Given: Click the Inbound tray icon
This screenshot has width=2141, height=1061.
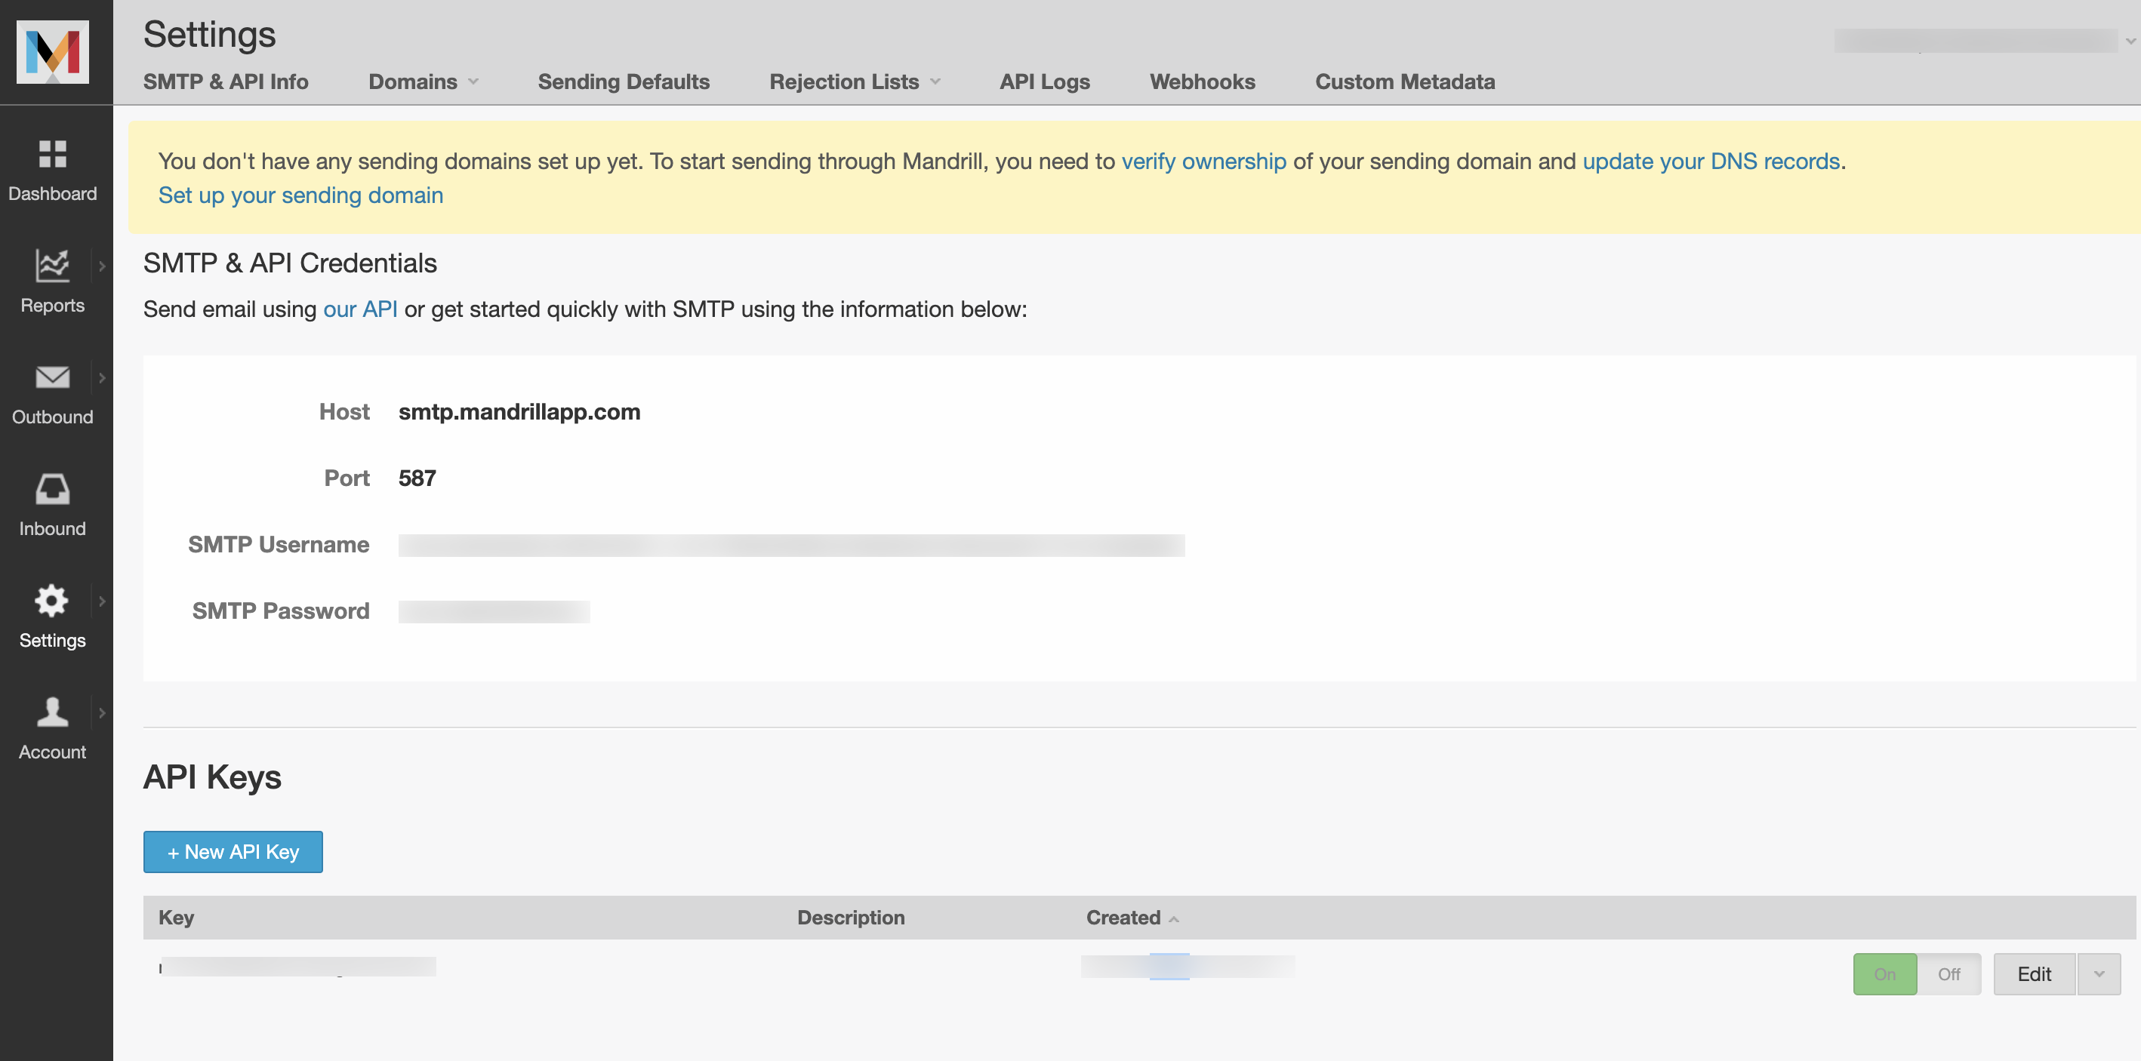Looking at the screenshot, I should pos(52,489).
